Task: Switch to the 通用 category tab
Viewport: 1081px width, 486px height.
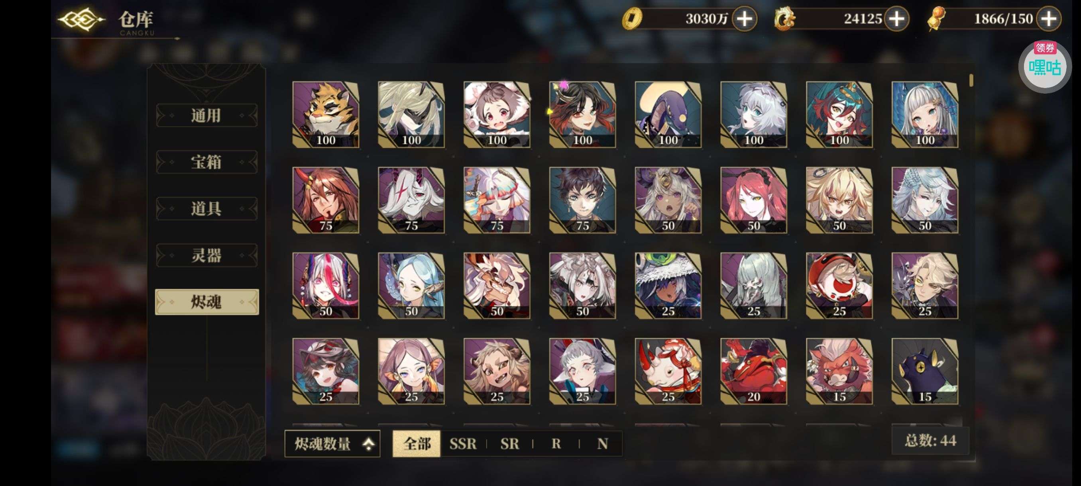Action: click(206, 115)
